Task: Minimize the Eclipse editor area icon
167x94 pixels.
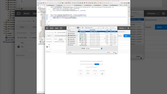Action: 125,5
